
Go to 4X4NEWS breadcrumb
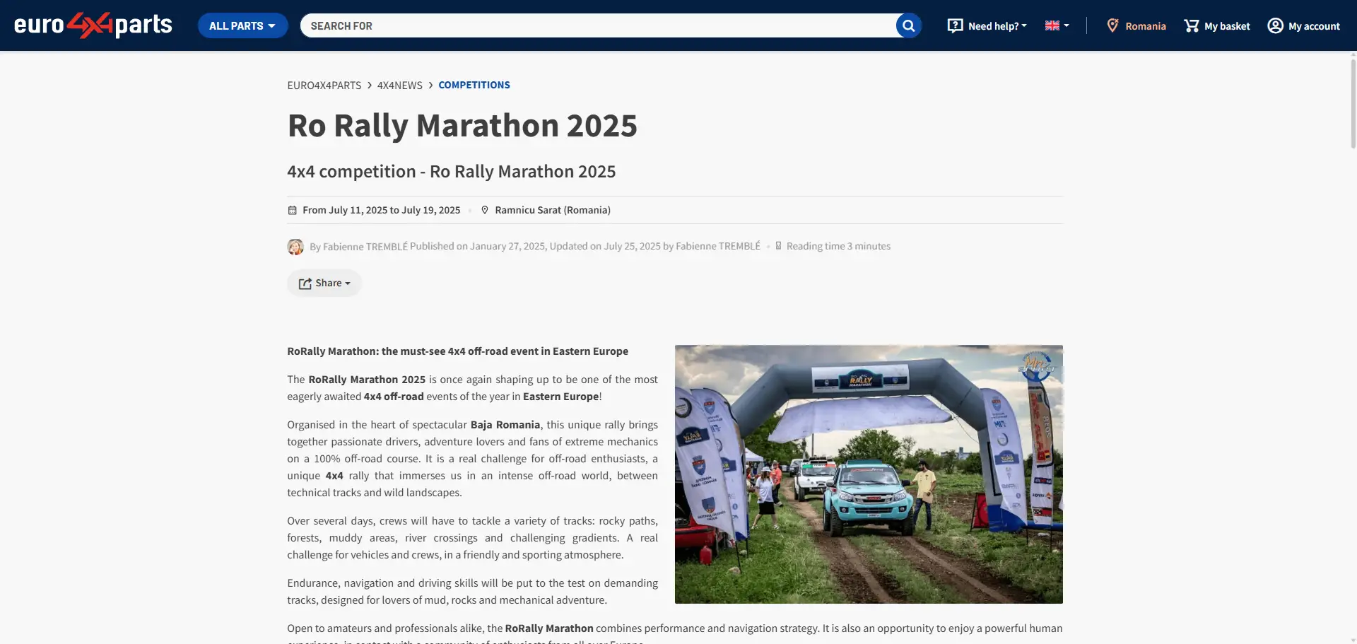[399, 86]
